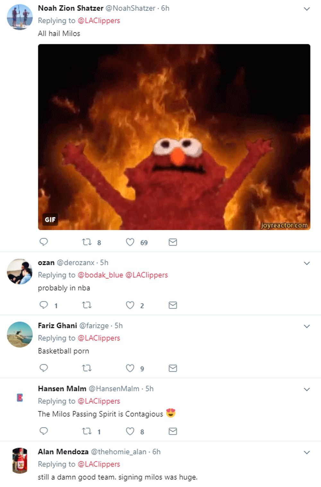The width and height of the screenshot is (321, 487).
Task: Expand the options chevron on ozan's tweet
Action: pos(307,263)
